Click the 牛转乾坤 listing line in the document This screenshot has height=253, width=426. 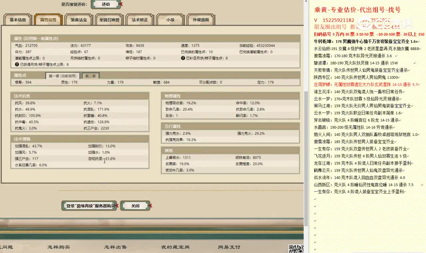point(366,42)
